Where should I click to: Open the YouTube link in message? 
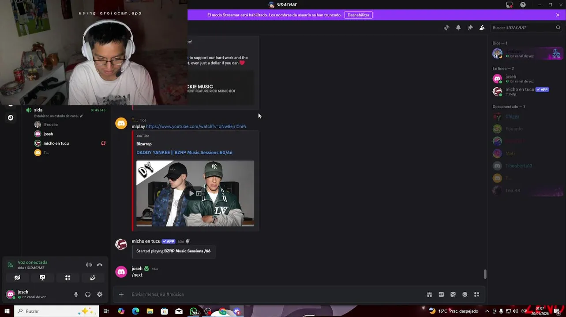tap(196, 126)
